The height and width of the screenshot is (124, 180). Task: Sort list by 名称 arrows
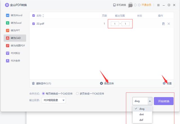[43, 16]
